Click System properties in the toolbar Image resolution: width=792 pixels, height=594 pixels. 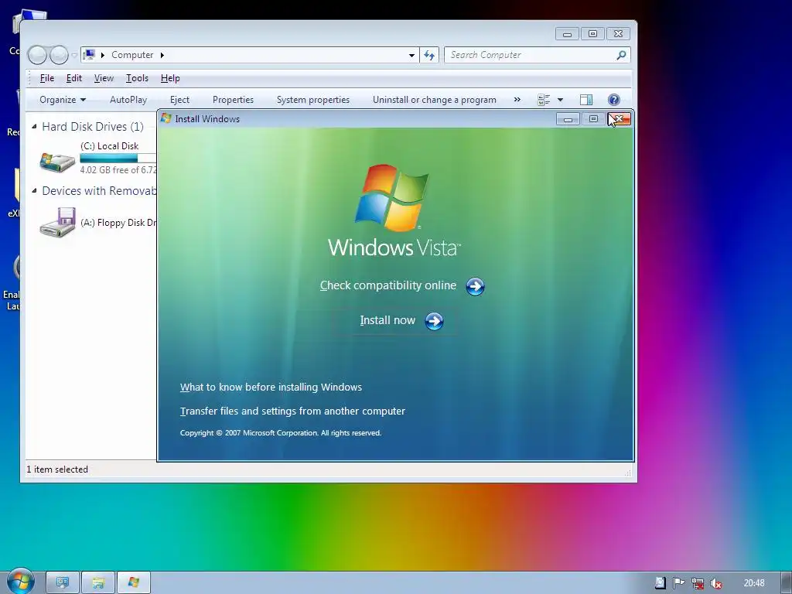click(x=313, y=100)
